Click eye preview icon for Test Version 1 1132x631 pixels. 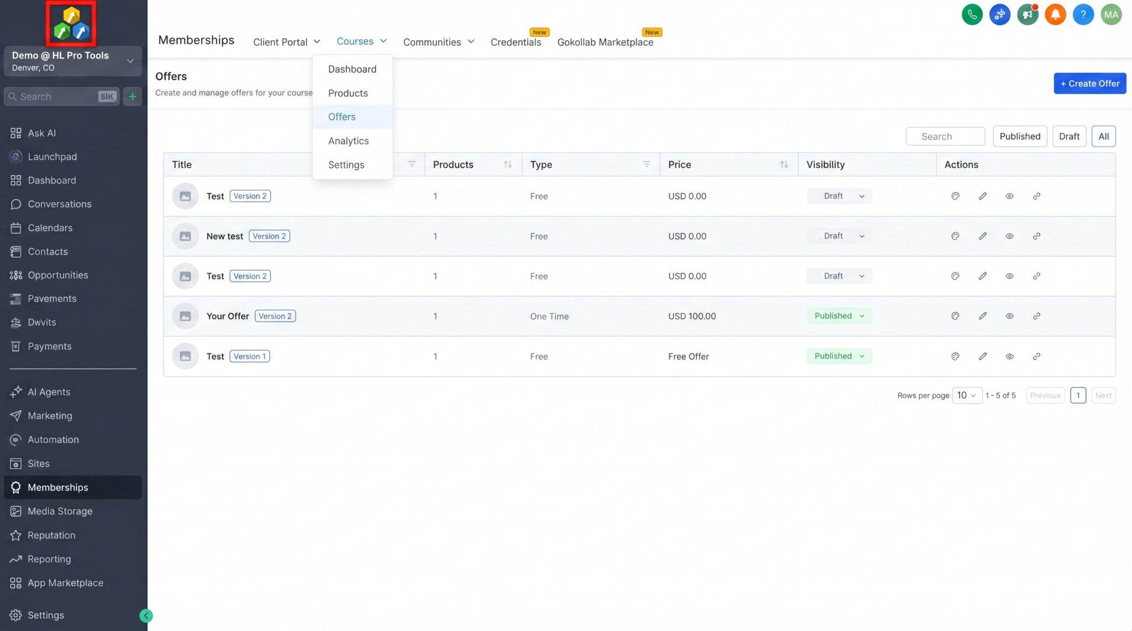1009,357
